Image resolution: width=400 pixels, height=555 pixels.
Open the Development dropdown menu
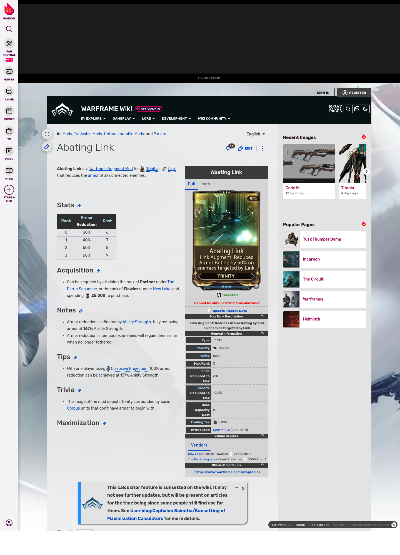coord(176,118)
